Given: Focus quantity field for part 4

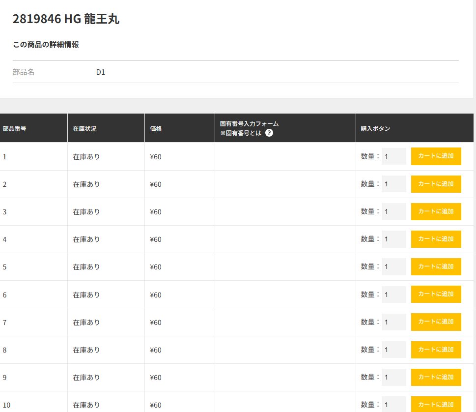Looking at the screenshot, I should coord(394,239).
